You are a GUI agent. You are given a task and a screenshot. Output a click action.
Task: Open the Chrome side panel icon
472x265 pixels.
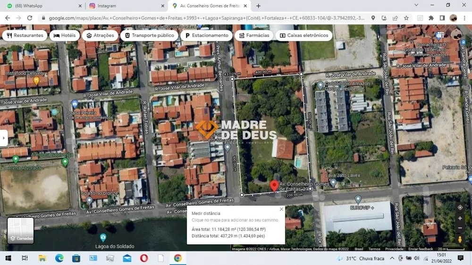tap(442, 18)
